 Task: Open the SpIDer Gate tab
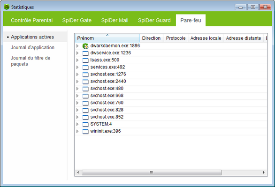click(77, 20)
